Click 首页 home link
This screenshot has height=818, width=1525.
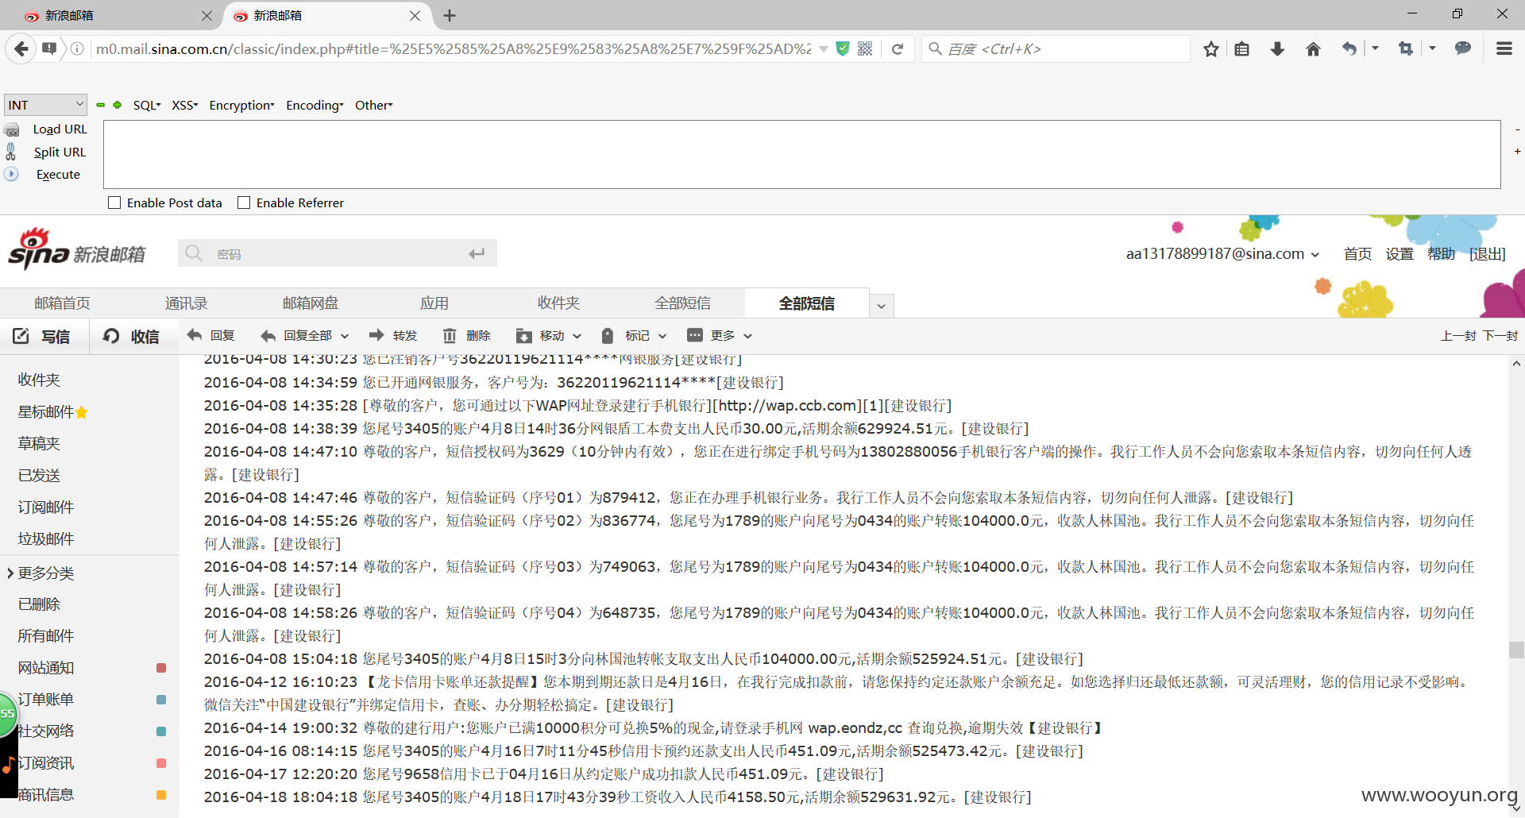tap(1357, 254)
